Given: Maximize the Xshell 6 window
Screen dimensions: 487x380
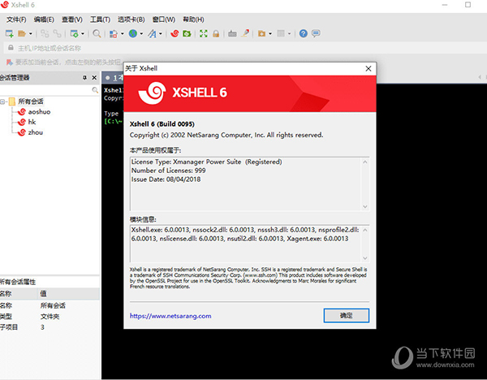Looking at the screenshot, I should click(x=468, y=5).
